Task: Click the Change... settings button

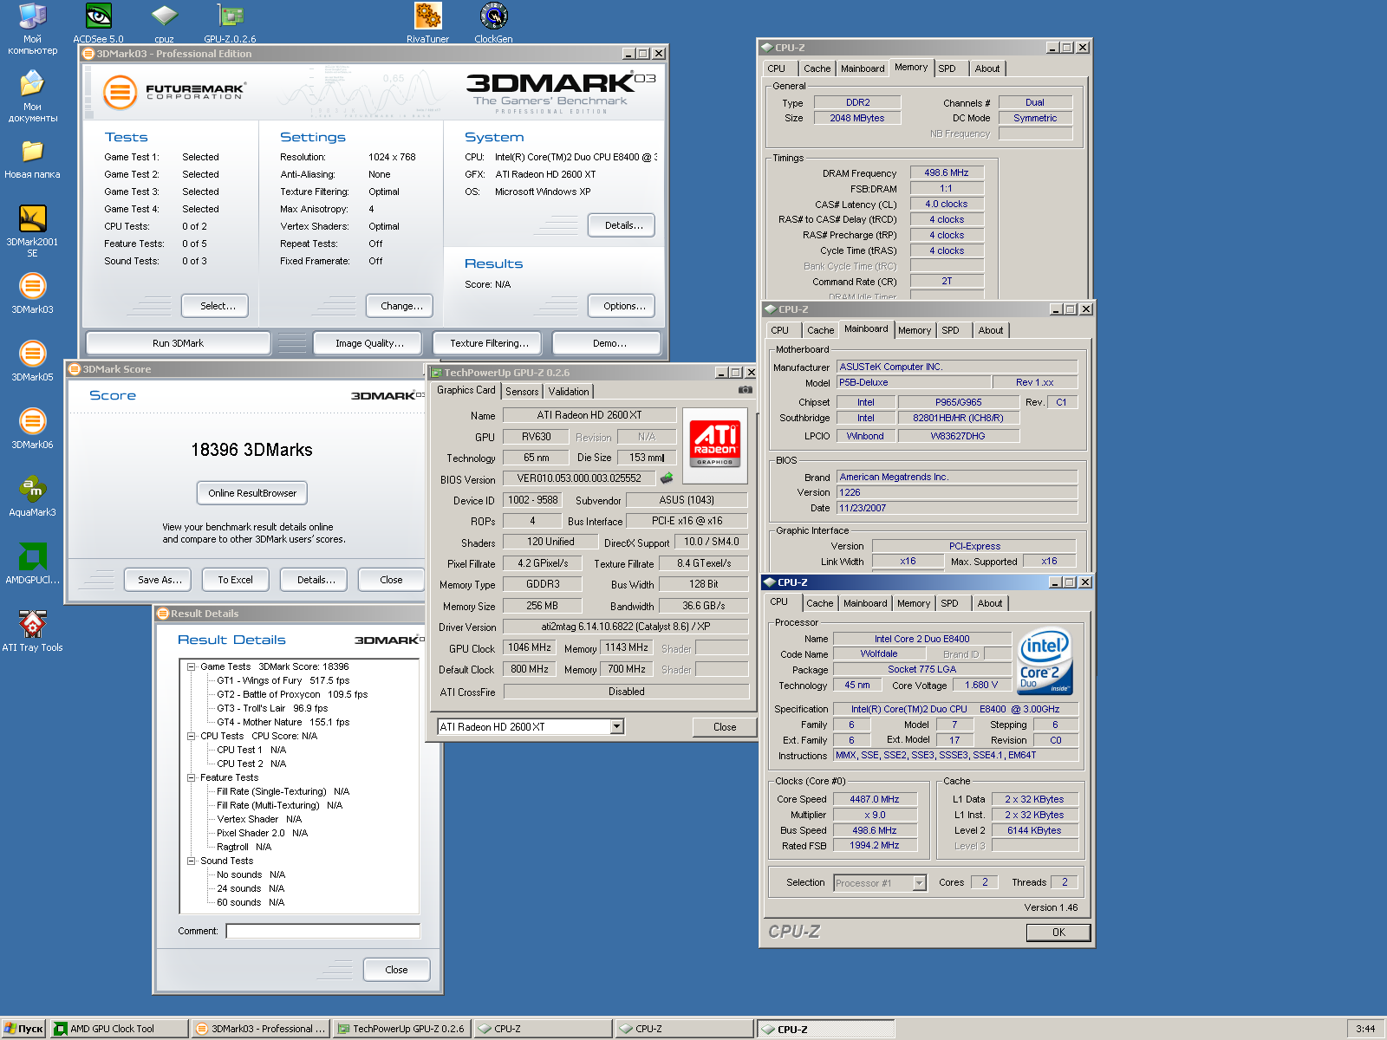Action: [401, 306]
